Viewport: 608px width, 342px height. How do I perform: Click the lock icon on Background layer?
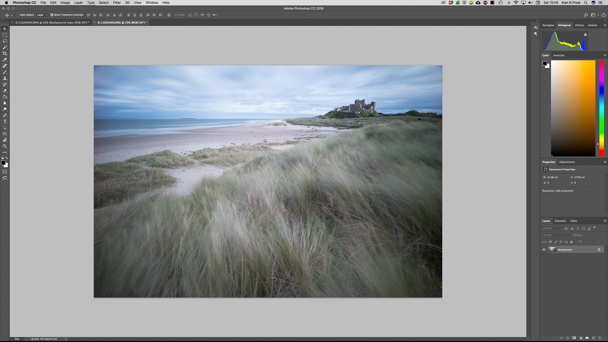click(x=599, y=250)
